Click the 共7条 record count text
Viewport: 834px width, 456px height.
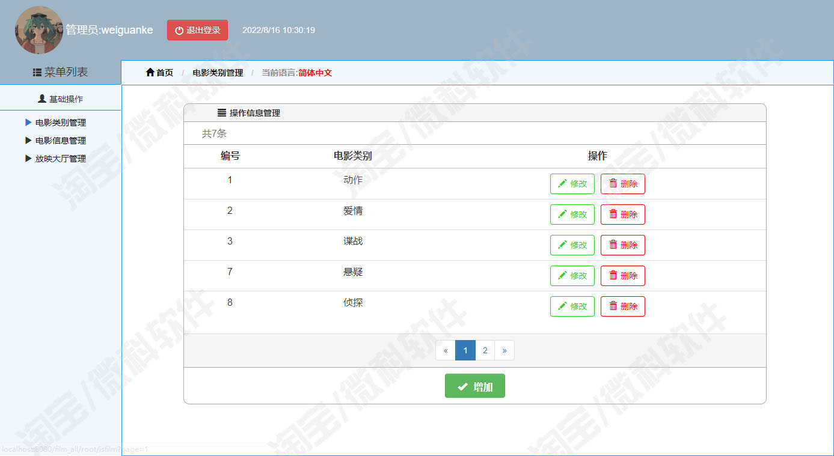click(214, 133)
